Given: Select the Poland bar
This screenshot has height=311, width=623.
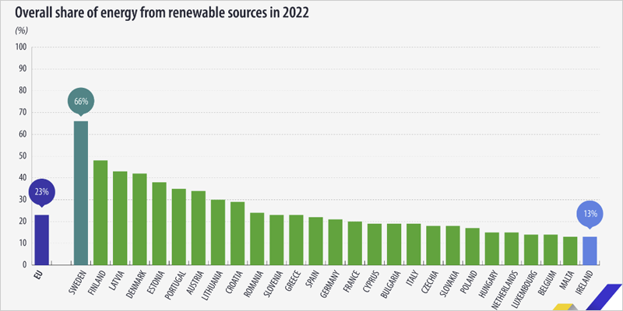Looking at the screenshot, I should [473, 246].
